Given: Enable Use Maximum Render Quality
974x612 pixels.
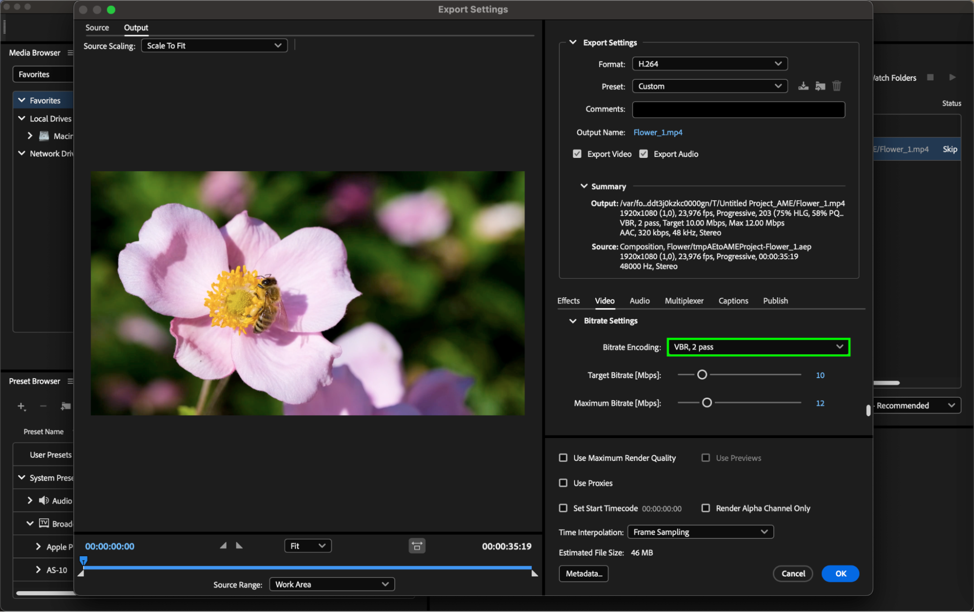Looking at the screenshot, I should click(x=563, y=458).
